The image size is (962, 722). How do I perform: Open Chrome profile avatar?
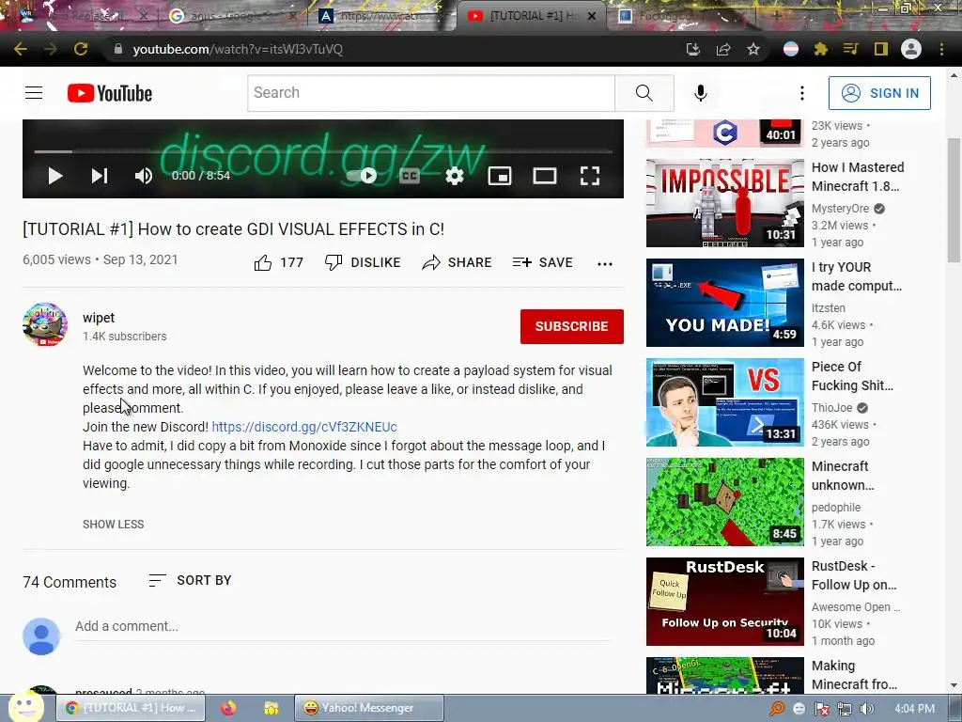(911, 49)
